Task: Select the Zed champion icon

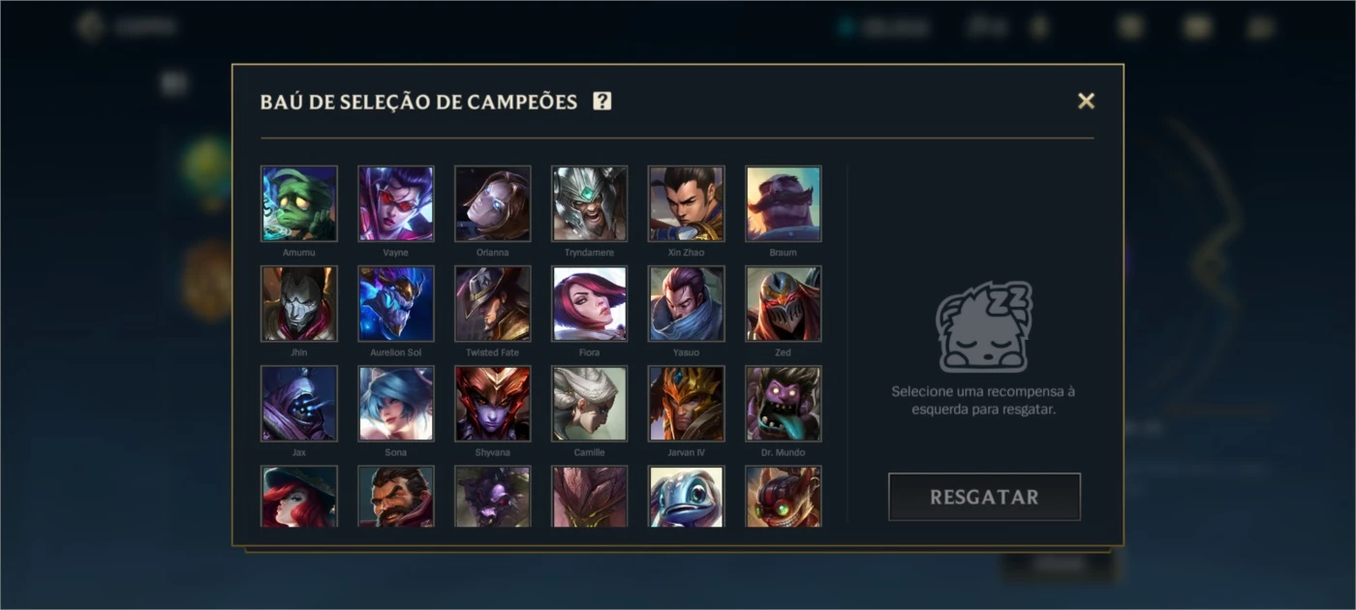Action: coord(784,304)
